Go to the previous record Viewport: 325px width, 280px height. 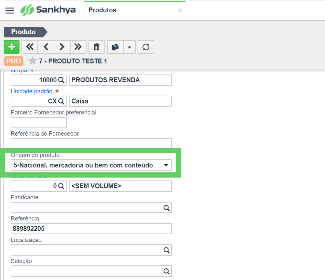coord(46,47)
